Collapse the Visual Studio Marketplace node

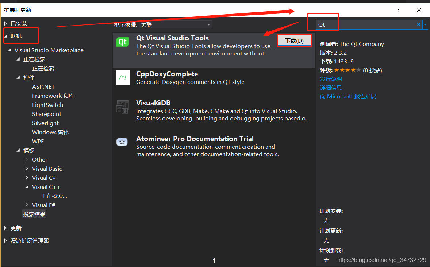click(x=9, y=50)
